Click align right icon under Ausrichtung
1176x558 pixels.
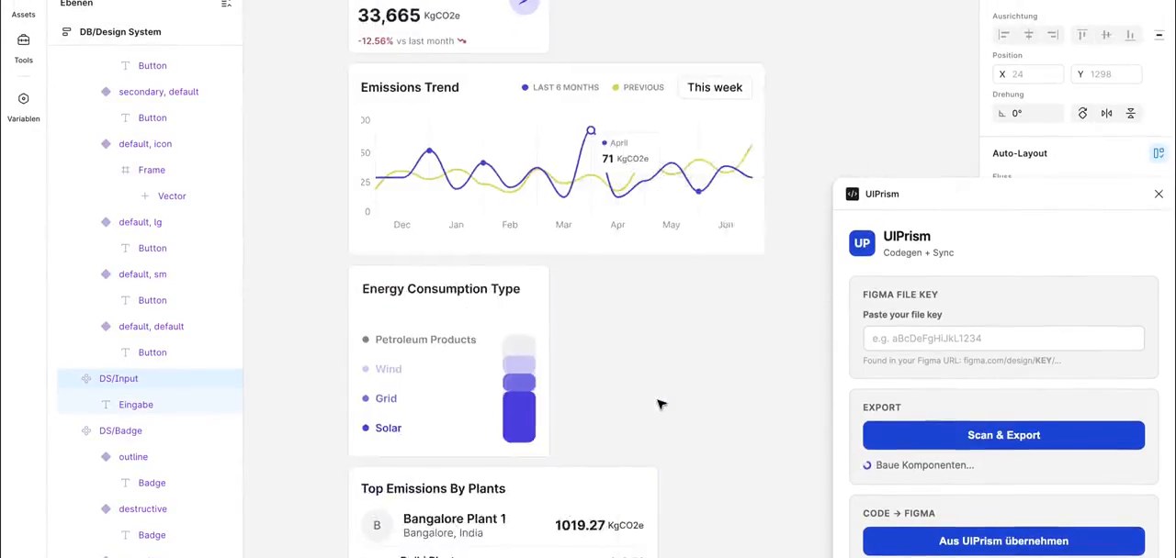coord(1053,35)
